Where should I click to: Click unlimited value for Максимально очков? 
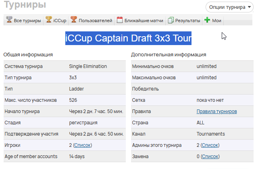(x=206, y=78)
